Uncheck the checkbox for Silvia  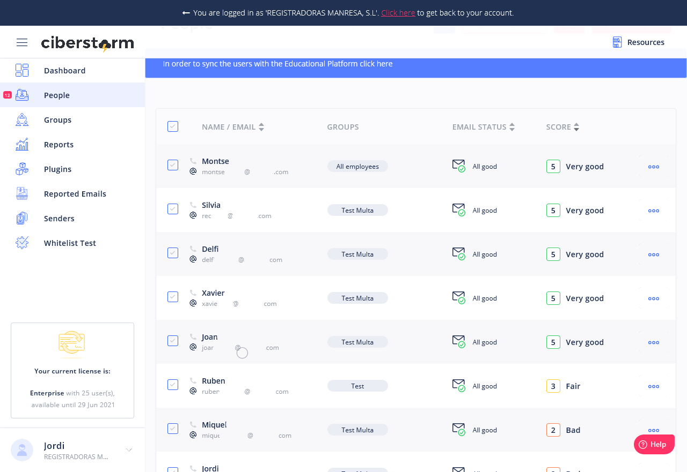point(173,209)
